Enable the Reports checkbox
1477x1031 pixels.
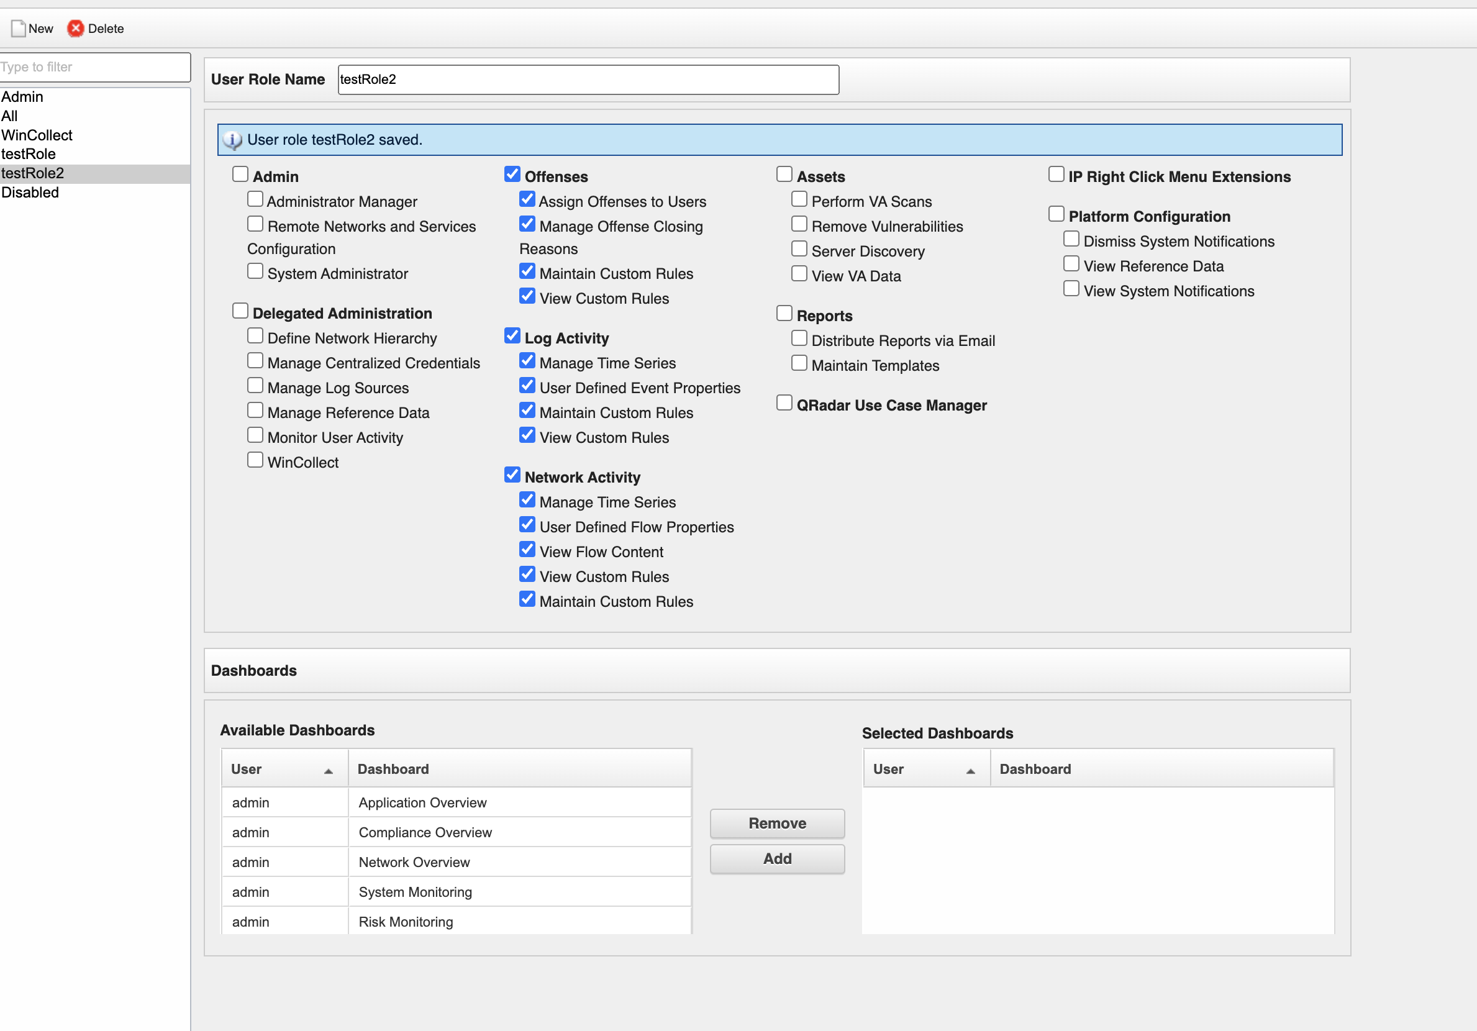click(x=784, y=313)
